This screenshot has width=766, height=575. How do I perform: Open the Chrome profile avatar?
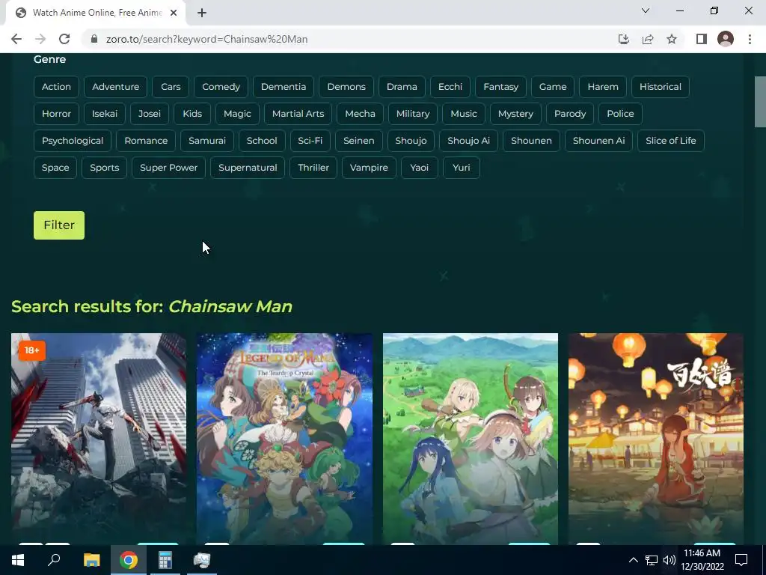726,39
